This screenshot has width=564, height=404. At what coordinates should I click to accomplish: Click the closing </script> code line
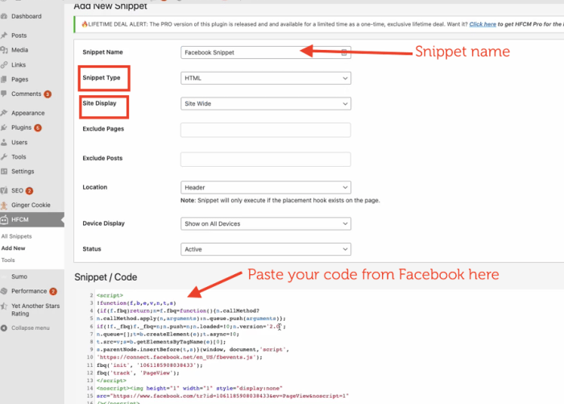pyautogui.click(x=111, y=381)
